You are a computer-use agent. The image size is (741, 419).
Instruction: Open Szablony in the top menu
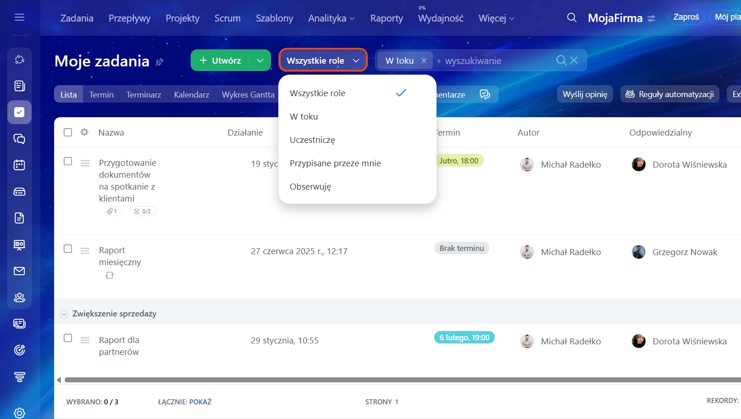click(274, 18)
